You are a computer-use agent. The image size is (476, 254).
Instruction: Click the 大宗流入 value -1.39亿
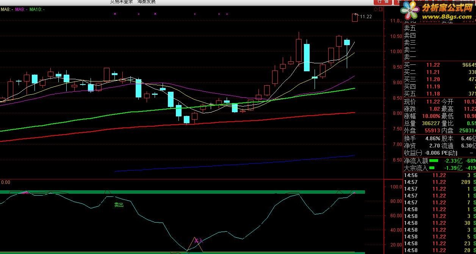[x=454, y=168]
